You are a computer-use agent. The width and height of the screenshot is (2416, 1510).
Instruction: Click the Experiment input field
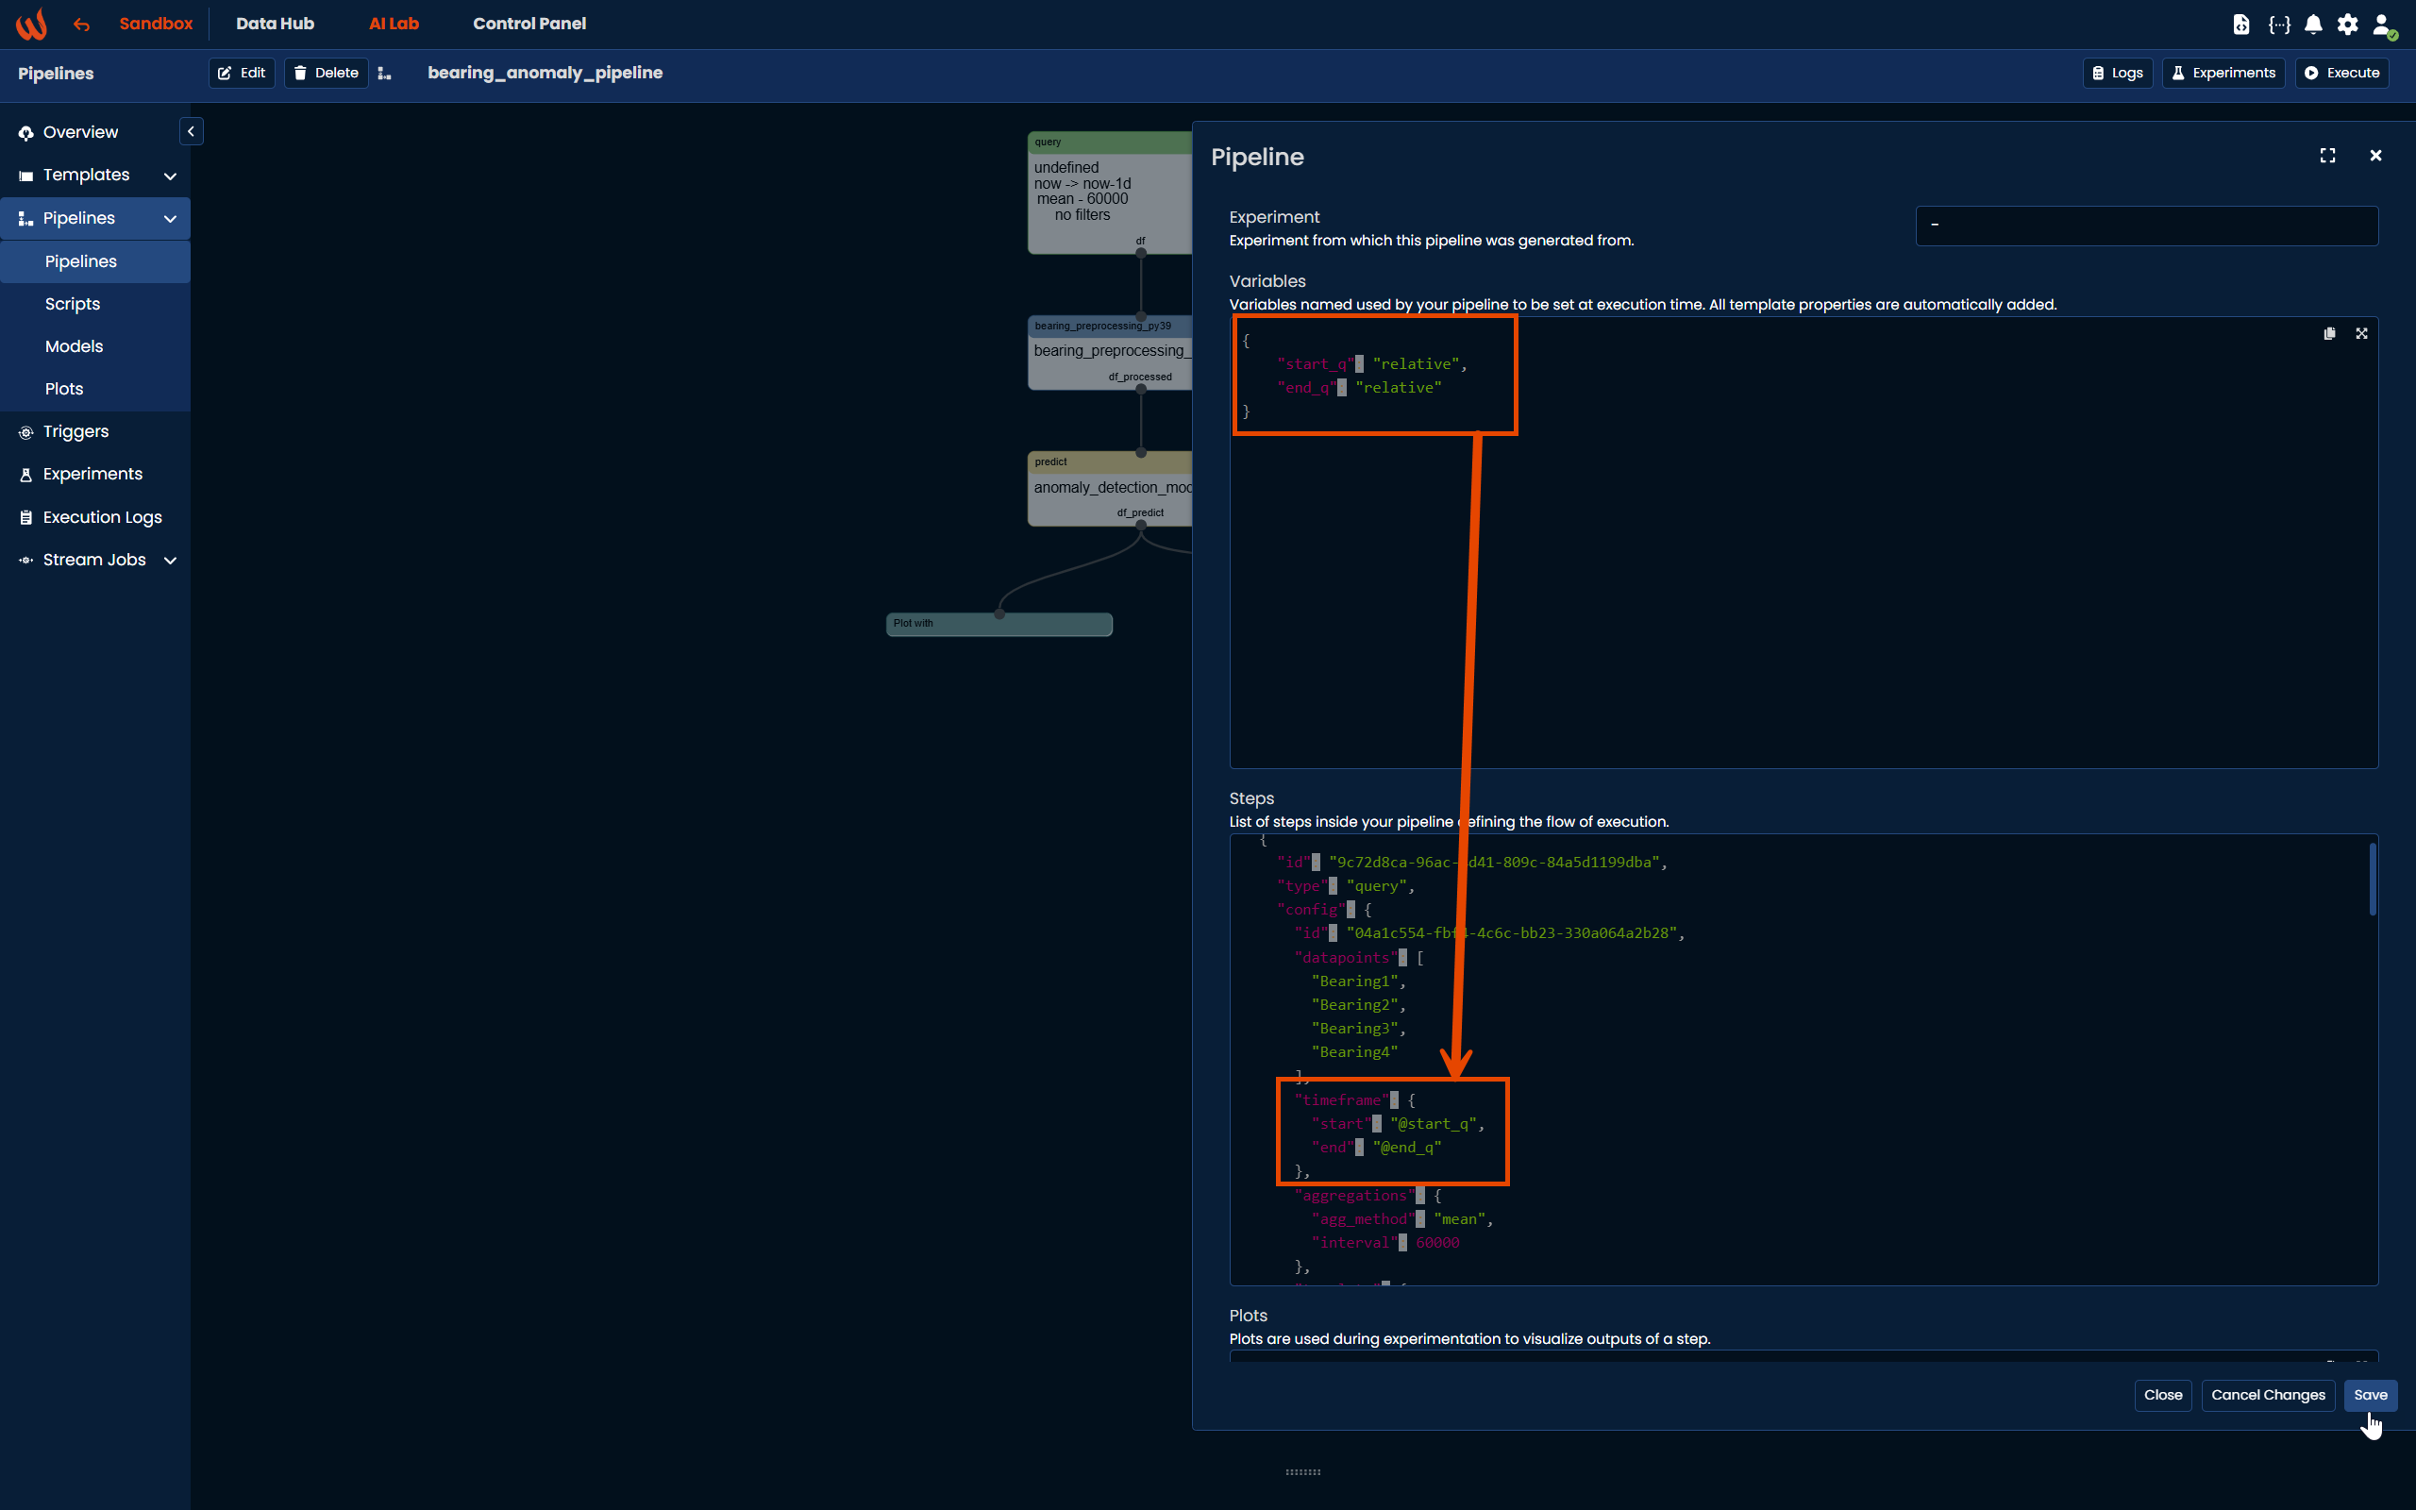2146,226
